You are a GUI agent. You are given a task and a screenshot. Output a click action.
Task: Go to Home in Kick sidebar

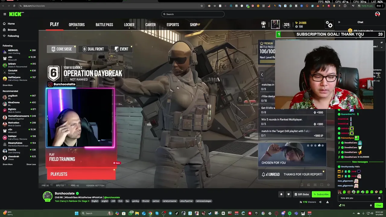pos(11,24)
